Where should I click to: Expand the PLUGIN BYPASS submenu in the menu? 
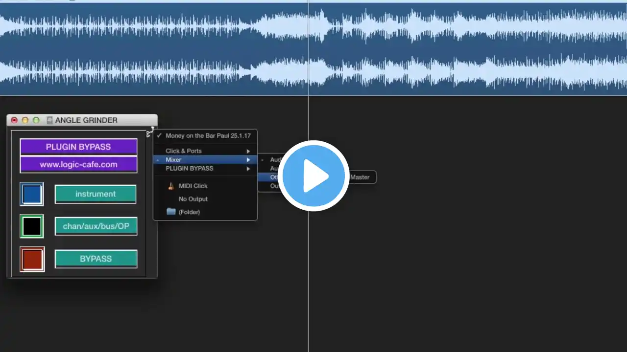point(205,169)
